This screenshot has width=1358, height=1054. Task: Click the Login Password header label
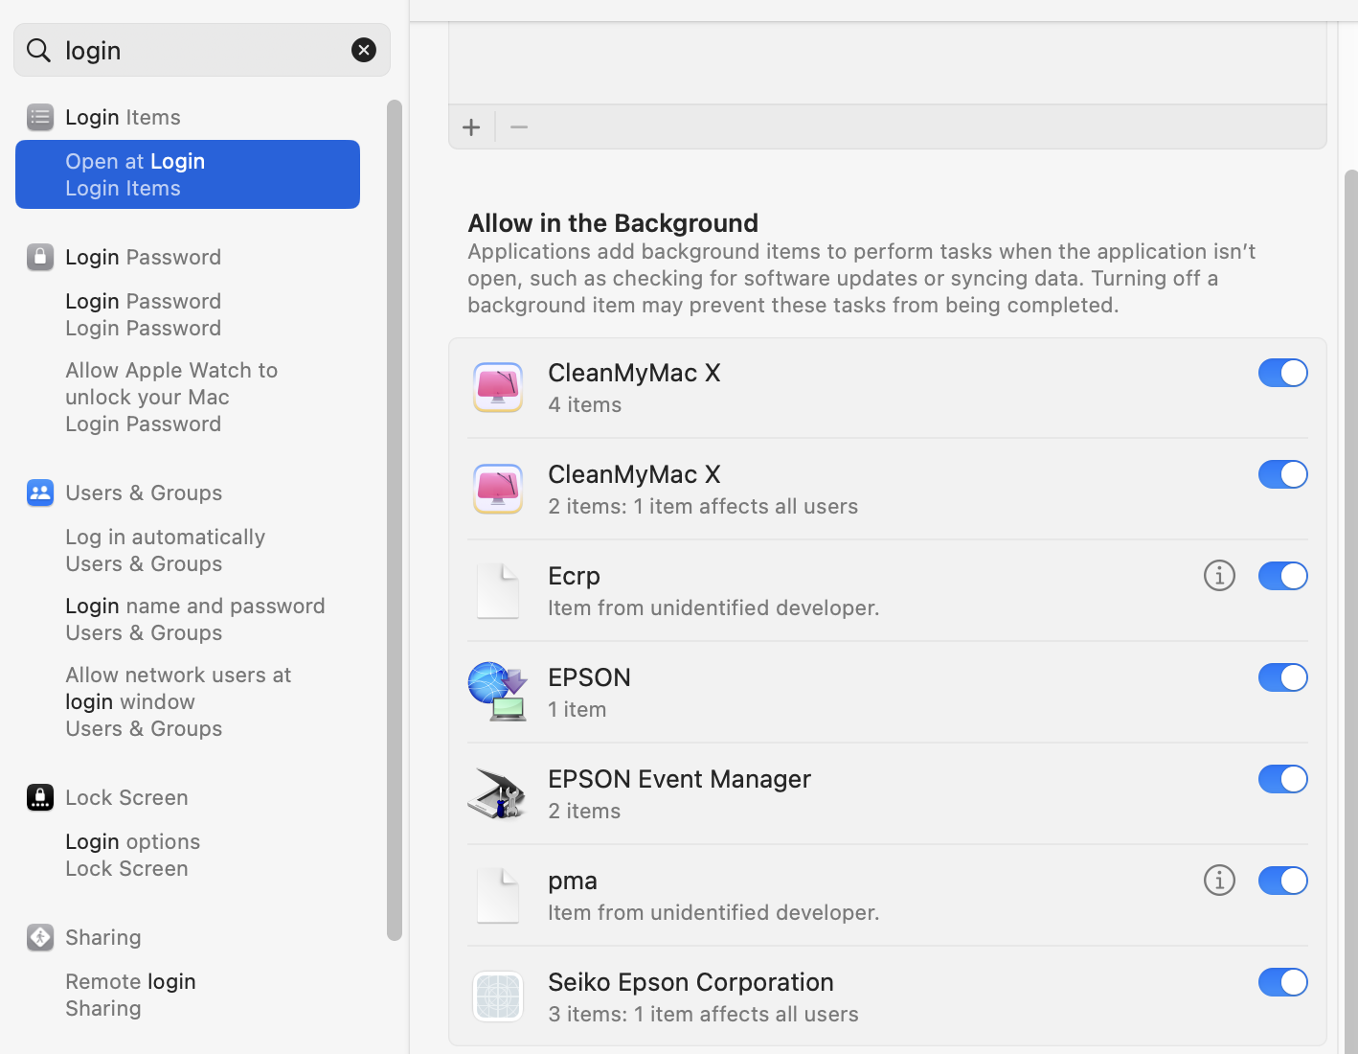pyautogui.click(x=144, y=257)
